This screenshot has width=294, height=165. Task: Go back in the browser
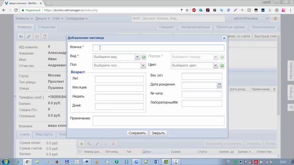4,10
